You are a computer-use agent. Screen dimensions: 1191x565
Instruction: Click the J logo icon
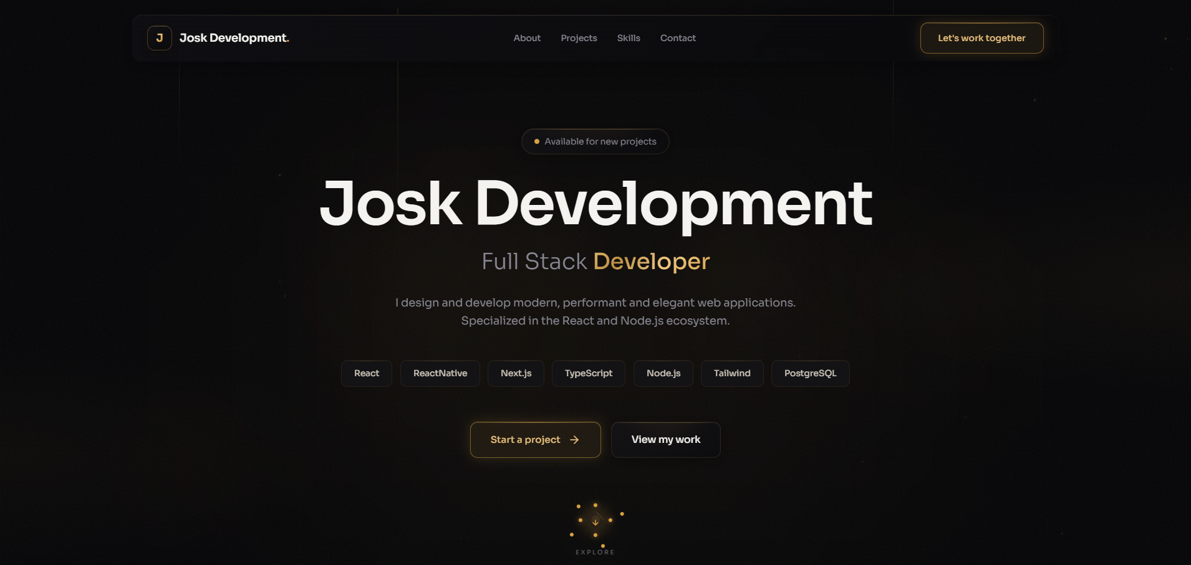click(x=160, y=38)
